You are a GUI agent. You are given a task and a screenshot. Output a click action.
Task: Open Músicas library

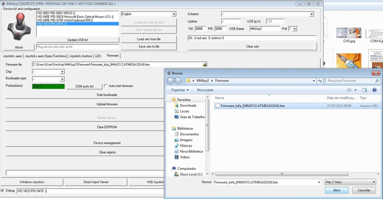(186, 146)
